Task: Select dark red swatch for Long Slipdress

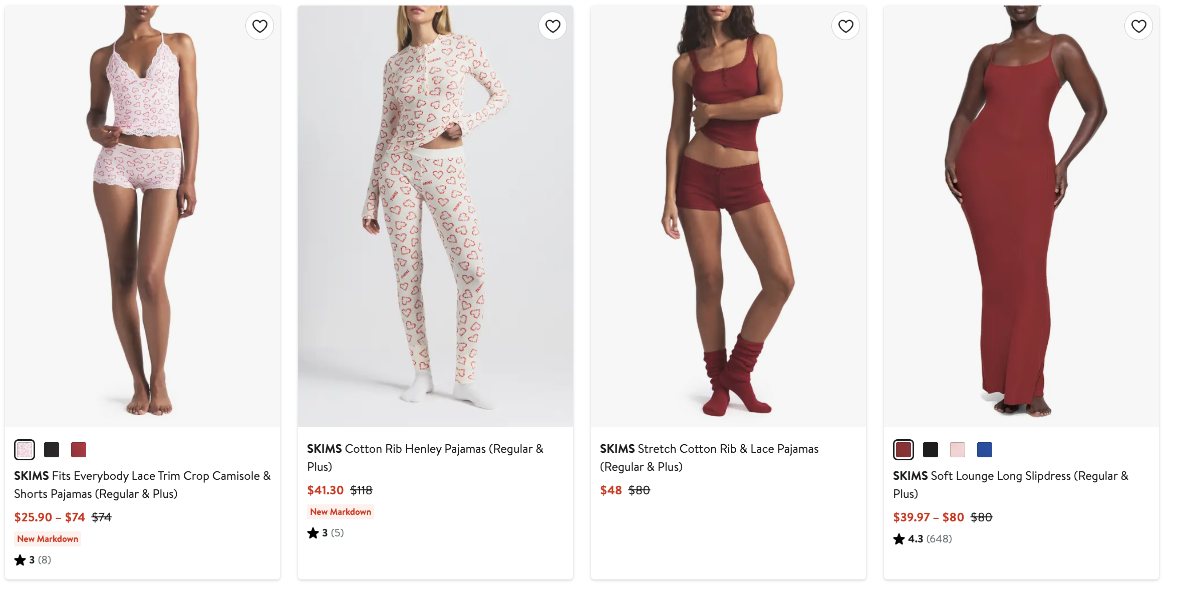Action: [904, 450]
